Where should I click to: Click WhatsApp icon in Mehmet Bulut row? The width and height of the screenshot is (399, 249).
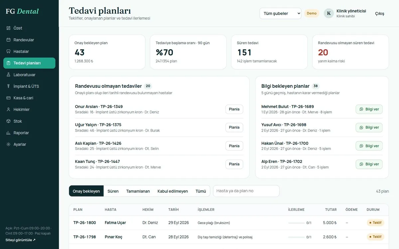point(361,109)
